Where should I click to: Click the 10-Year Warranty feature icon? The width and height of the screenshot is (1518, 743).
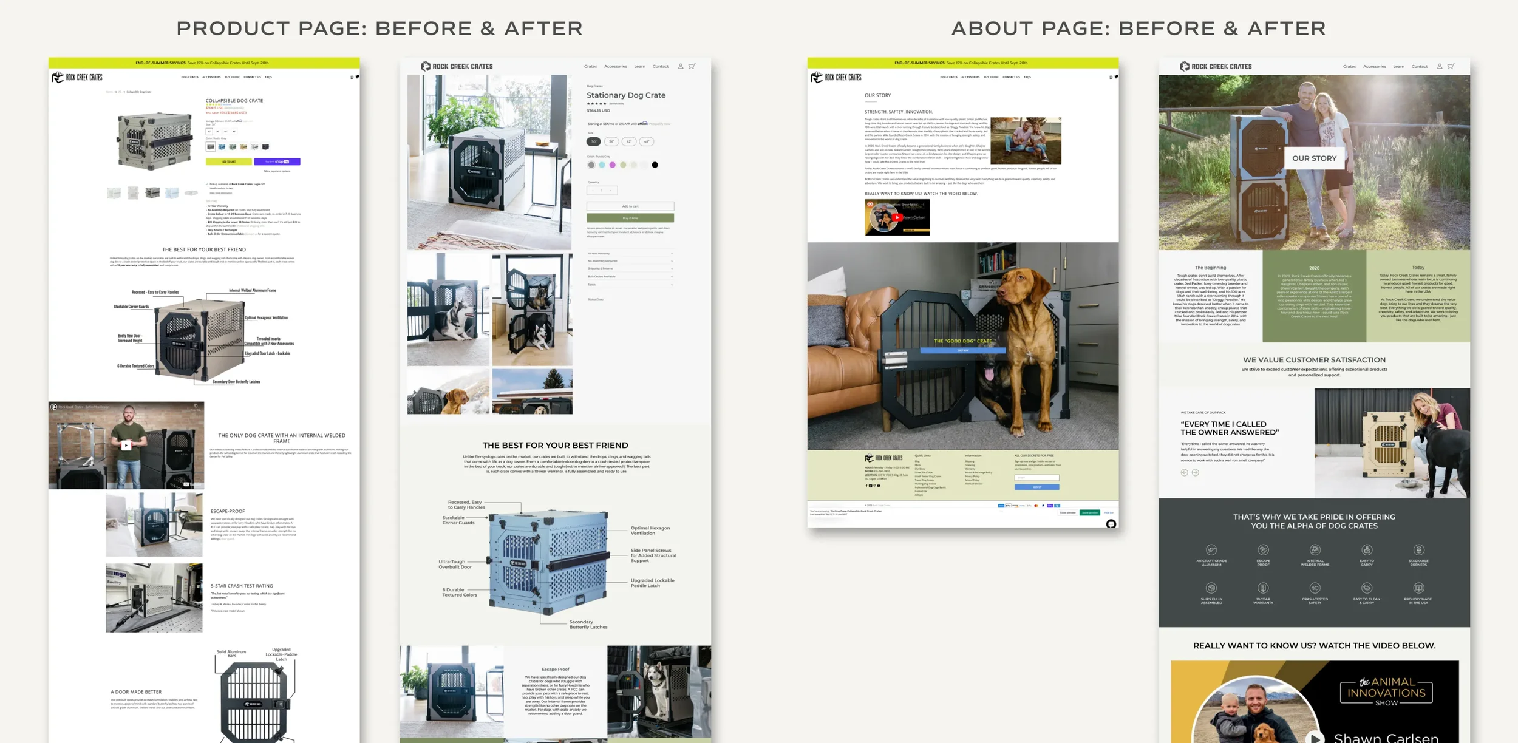click(1263, 588)
